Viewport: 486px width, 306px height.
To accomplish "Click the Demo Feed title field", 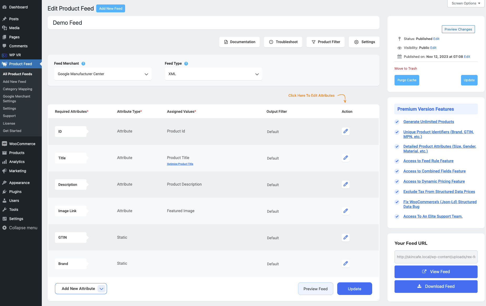I will click(x=213, y=23).
